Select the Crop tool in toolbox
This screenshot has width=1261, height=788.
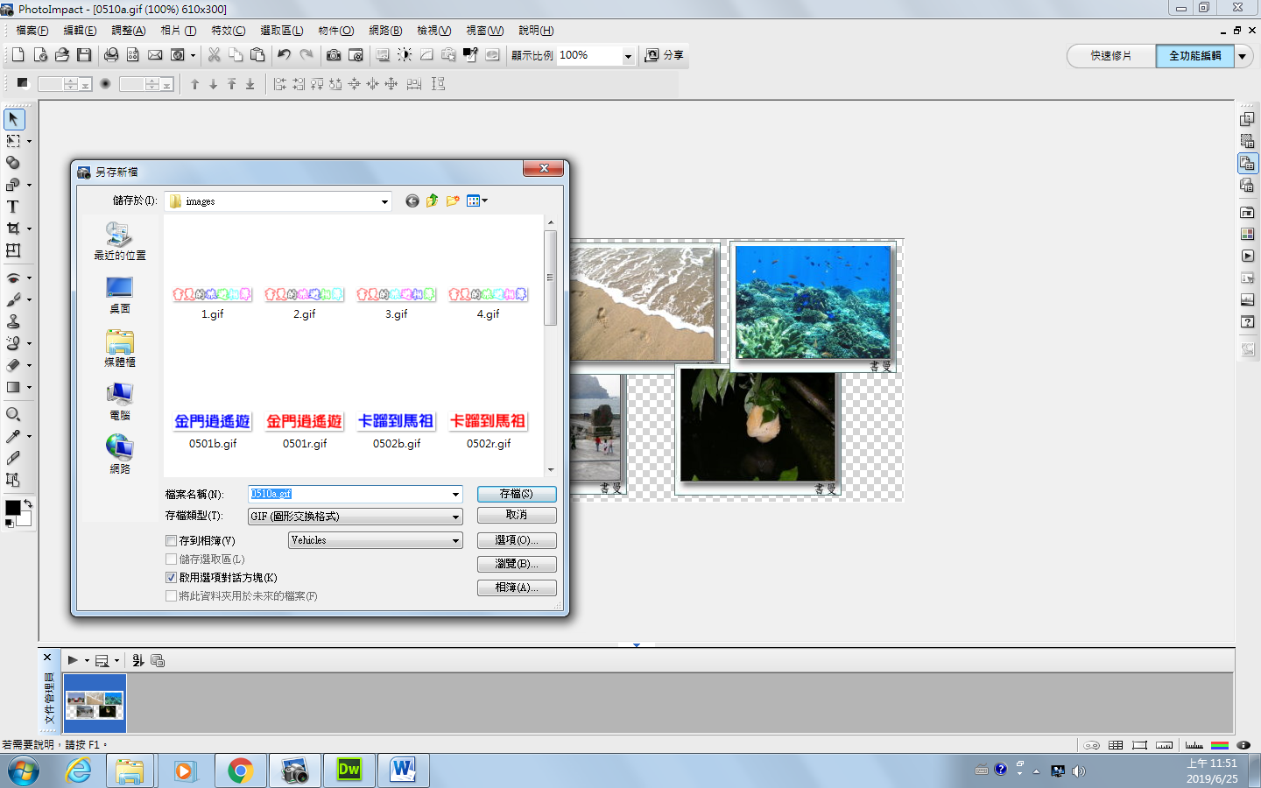[x=13, y=229]
